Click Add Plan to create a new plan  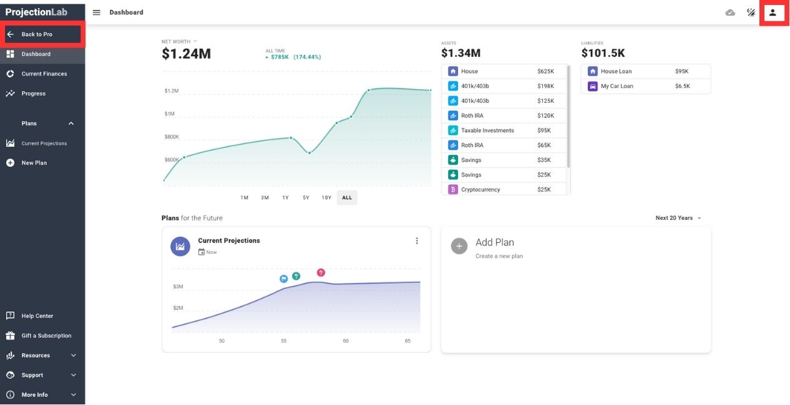(495, 242)
